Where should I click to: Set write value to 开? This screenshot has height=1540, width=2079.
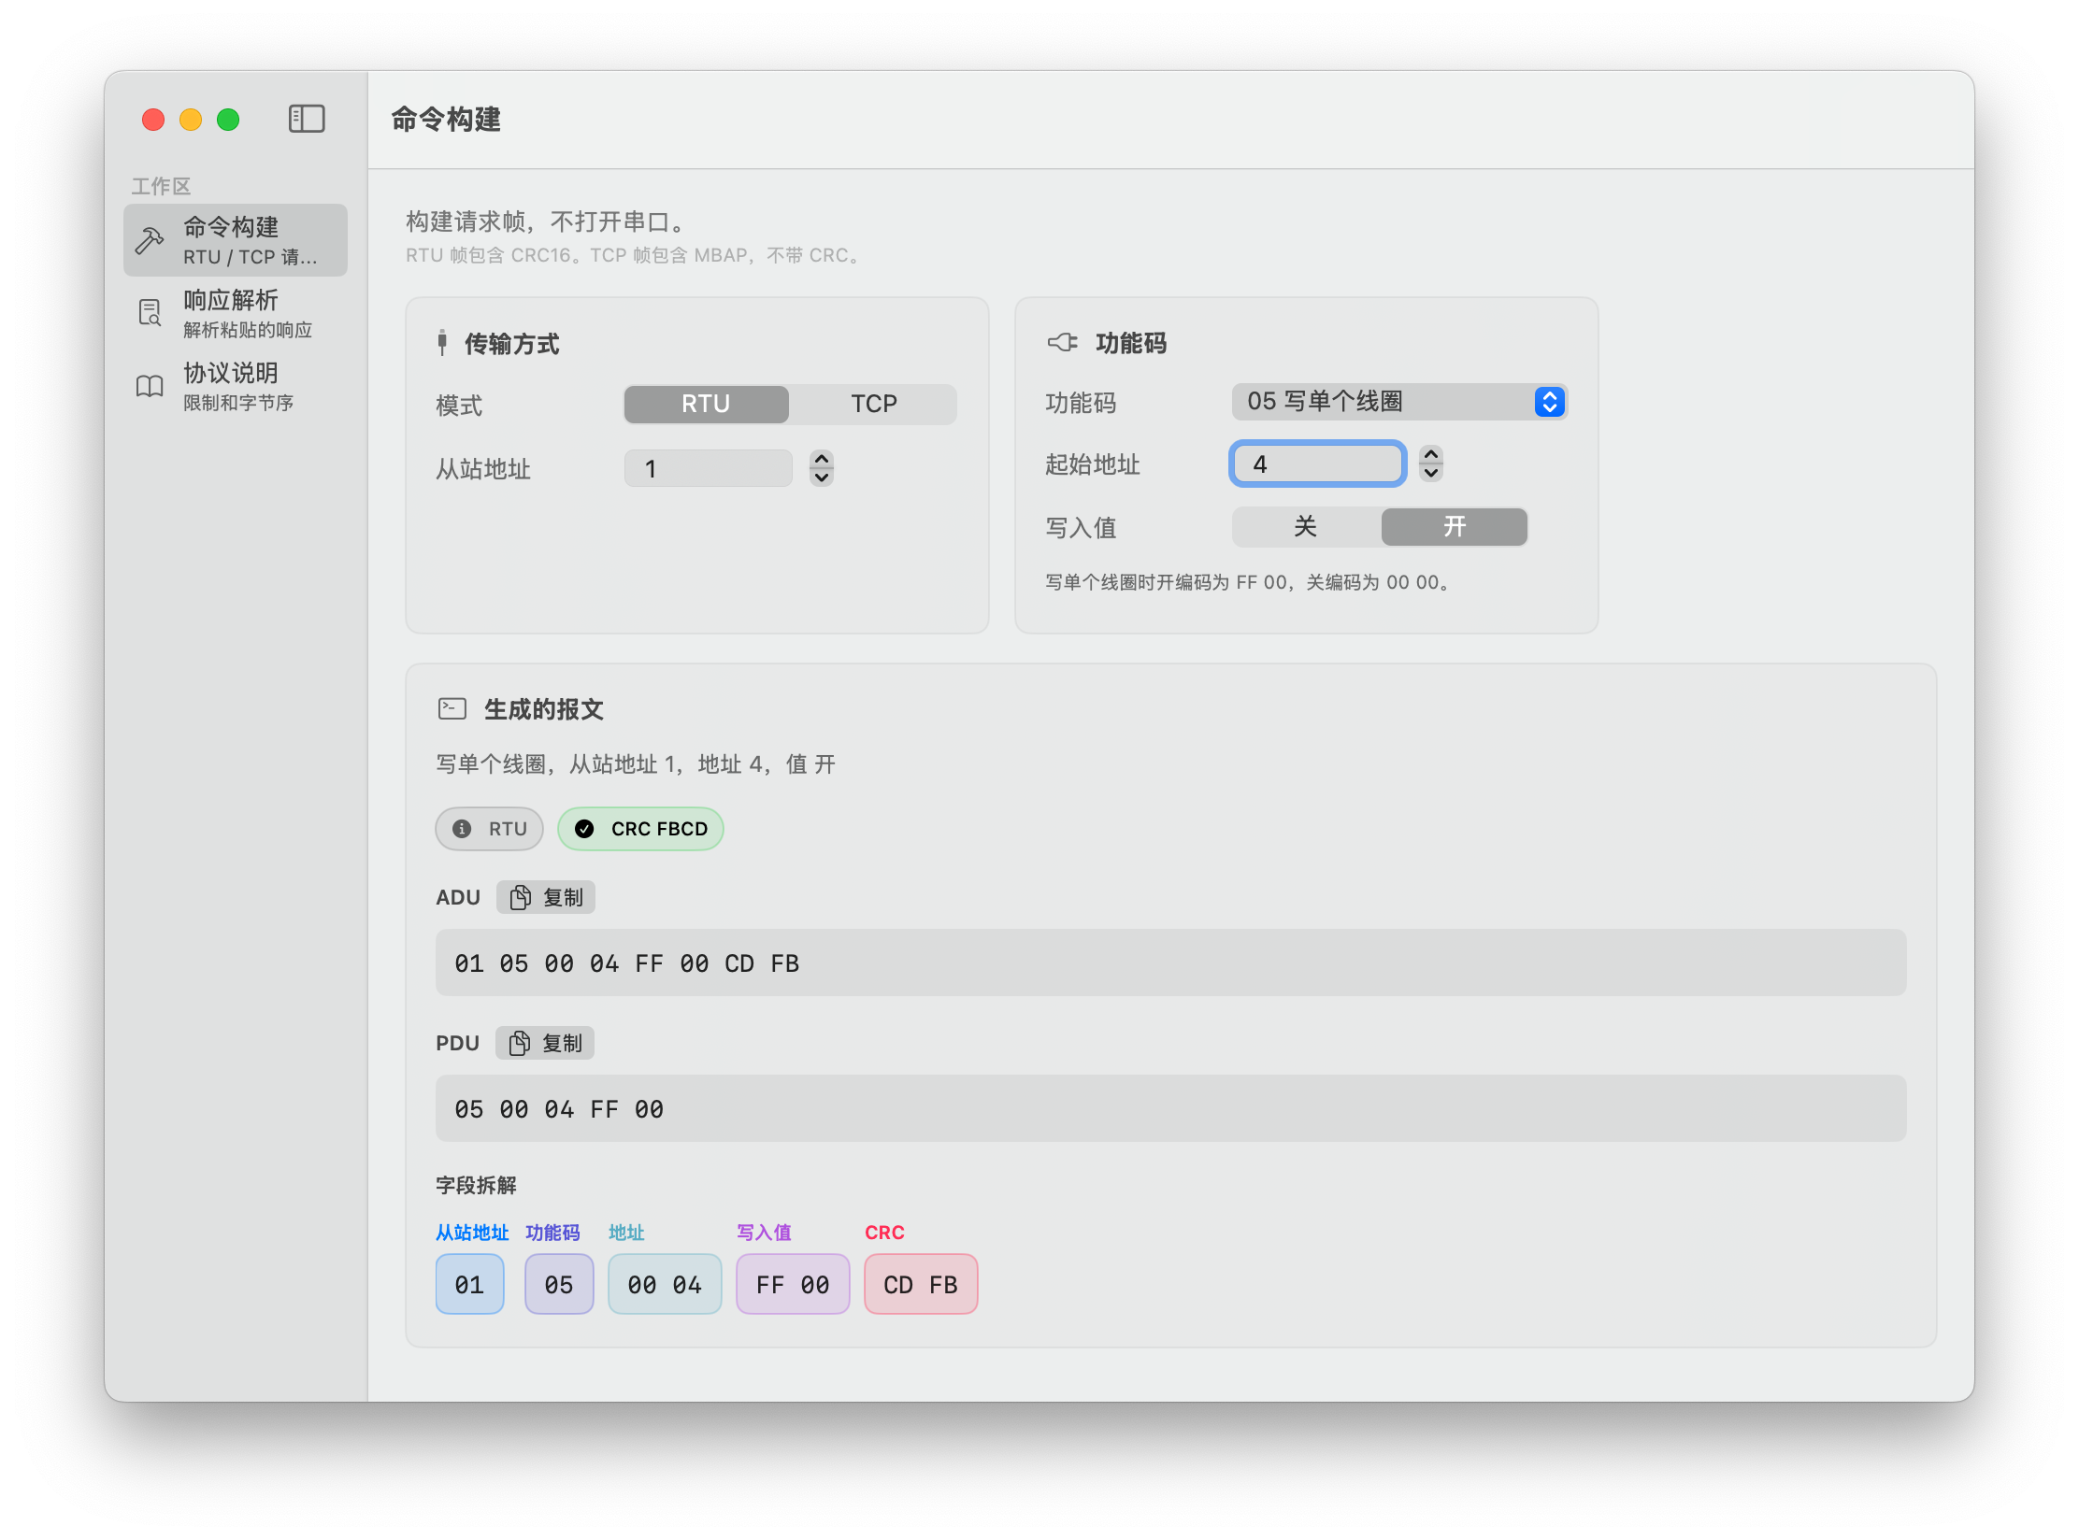1455,526
